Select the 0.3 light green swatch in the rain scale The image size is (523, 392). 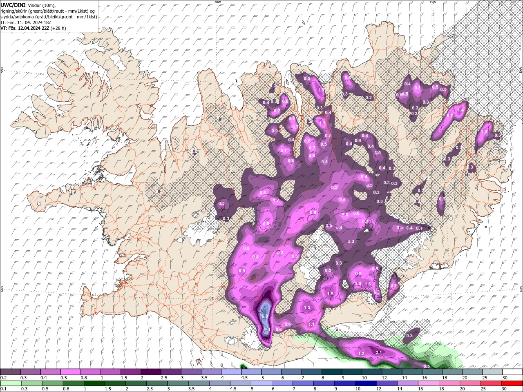31,383
